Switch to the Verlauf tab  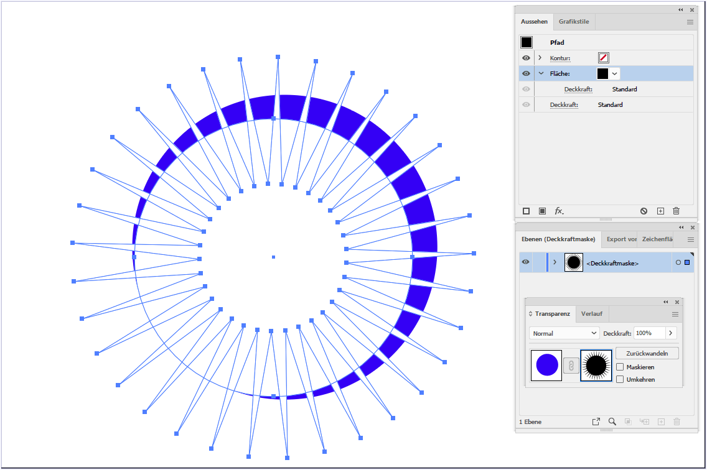point(592,314)
